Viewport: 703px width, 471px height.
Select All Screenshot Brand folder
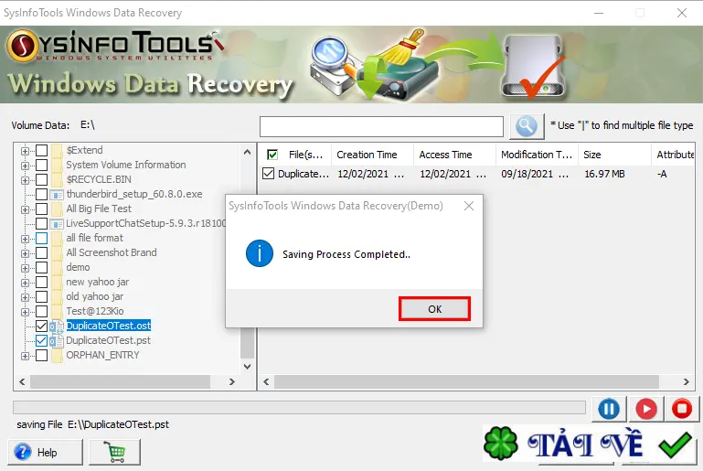[x=112, y=252]
